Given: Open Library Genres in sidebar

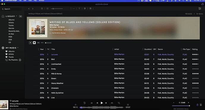Looking at the screenshot, I should [11, 28].
